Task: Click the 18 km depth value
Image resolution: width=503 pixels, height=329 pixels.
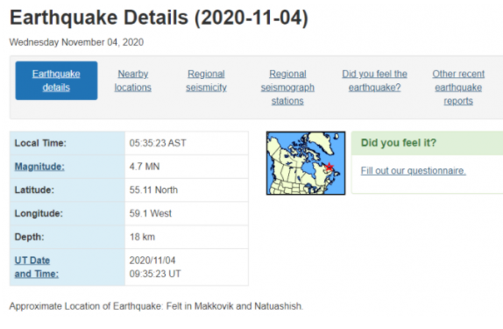Action: point(142,237)
